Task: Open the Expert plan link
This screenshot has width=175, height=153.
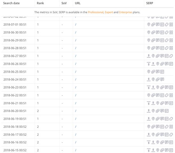Action: 109,12
